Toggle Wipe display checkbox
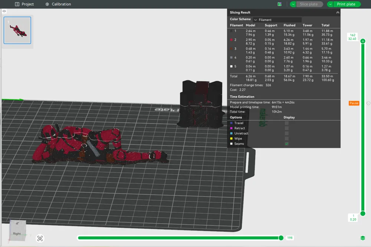This screenshot has height=247, width=371. (286, 139)
